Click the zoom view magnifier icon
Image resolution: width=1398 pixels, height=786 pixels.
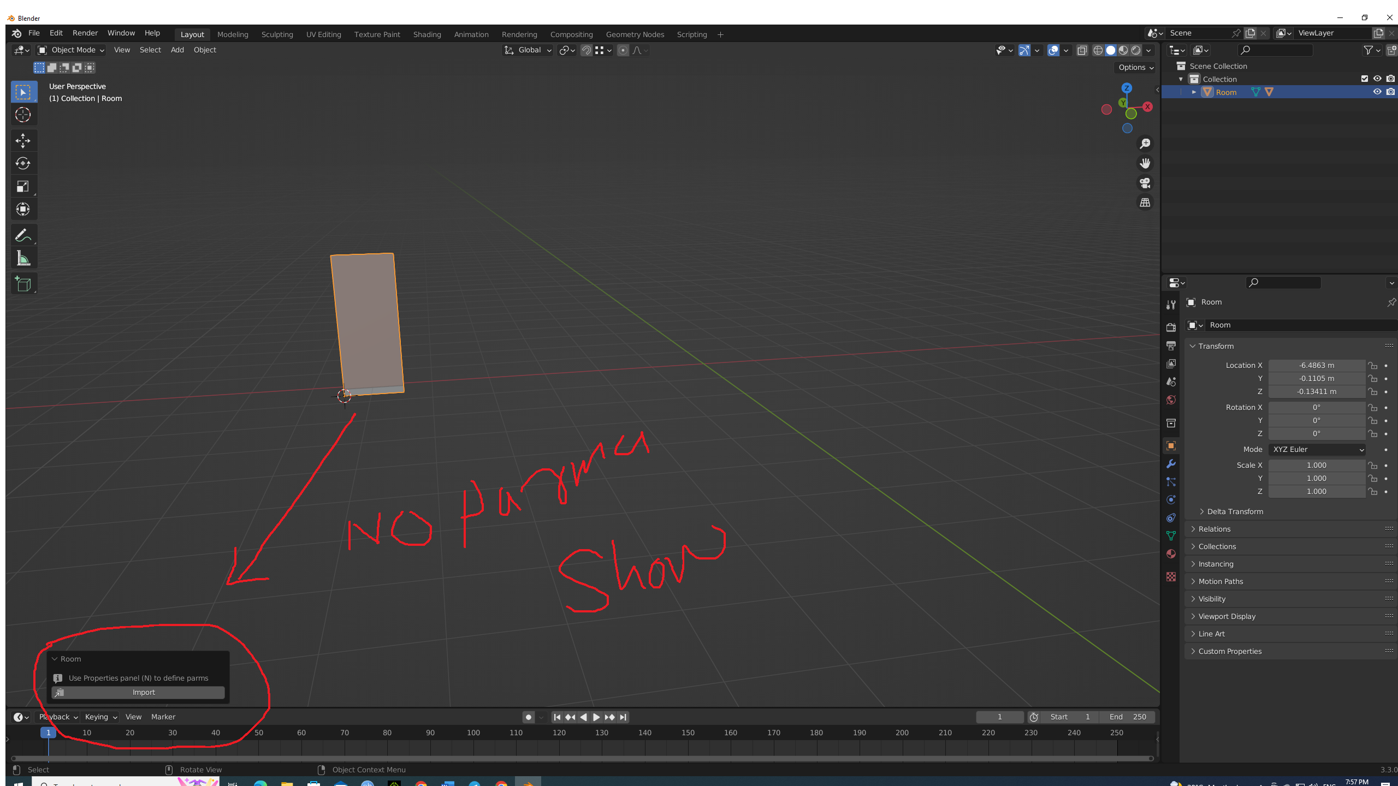[x=1145, y=144]
